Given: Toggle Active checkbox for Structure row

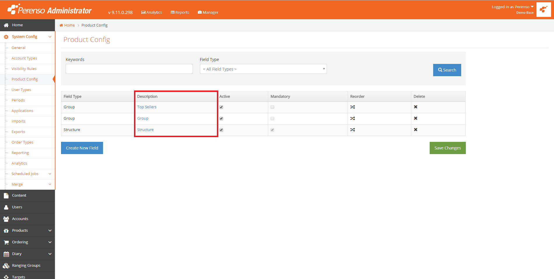Looking at the screenshot, I should click(x=221, y=130).
